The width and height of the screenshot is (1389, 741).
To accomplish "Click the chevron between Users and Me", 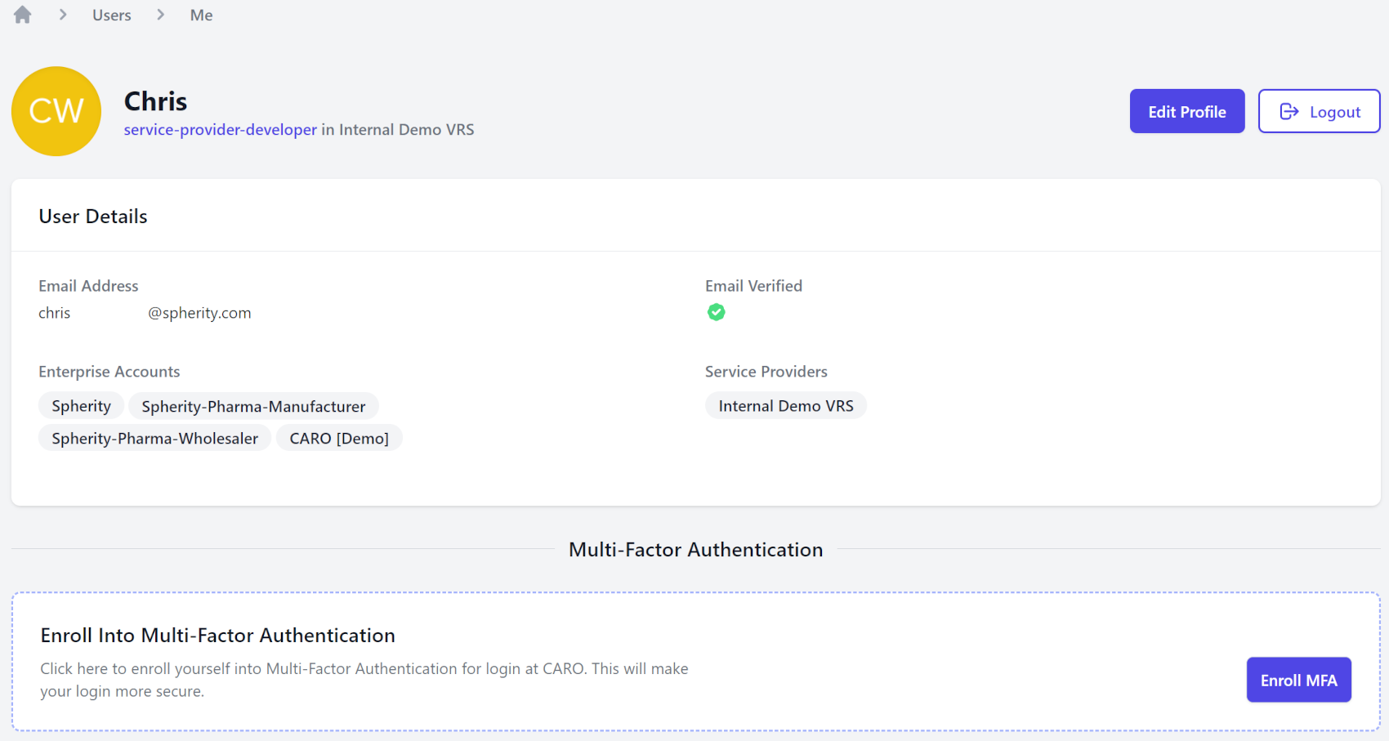I will (160, 14).
